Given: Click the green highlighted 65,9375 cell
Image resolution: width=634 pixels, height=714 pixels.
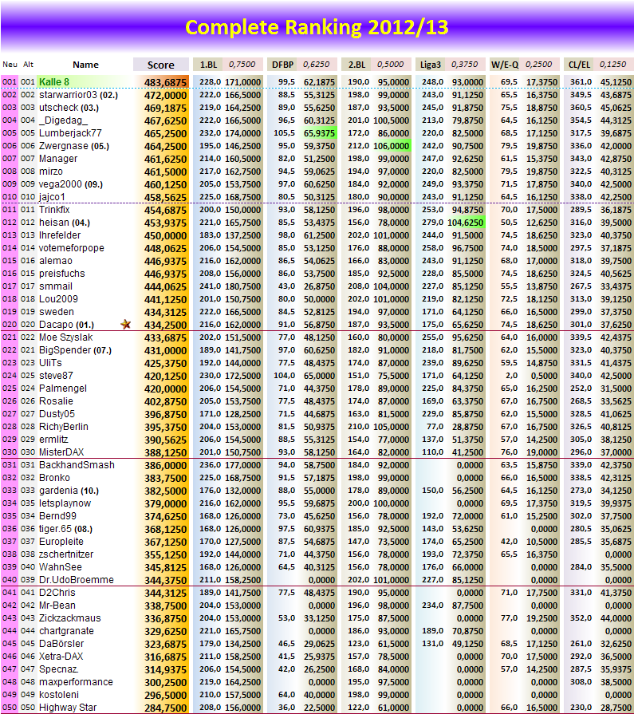Looking at the screenshot, I should (x=320, y=132).
